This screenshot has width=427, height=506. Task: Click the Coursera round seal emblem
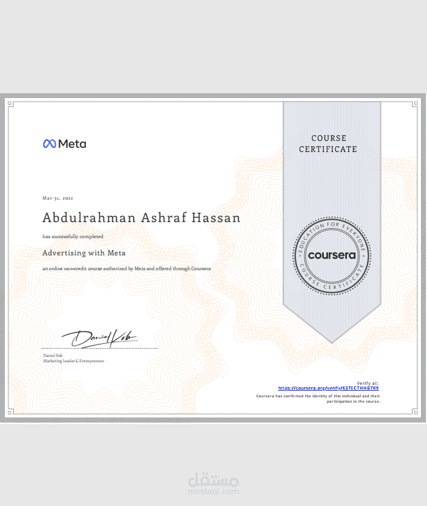(x=332, y=255)
